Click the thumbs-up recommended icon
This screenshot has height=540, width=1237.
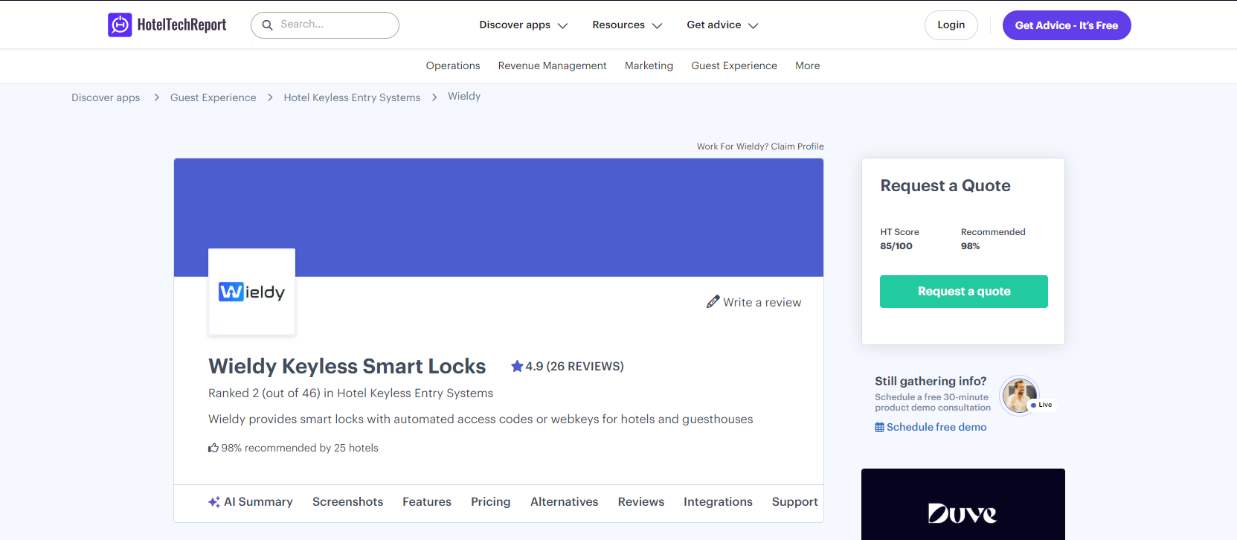[x=213, y=448]
